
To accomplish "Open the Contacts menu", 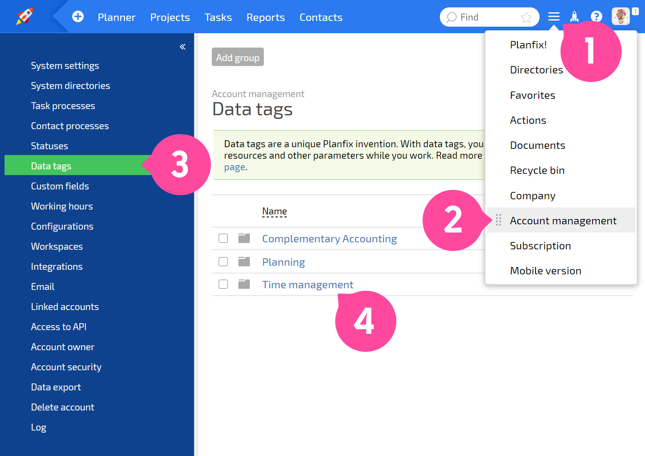I will tap(321, 17).
